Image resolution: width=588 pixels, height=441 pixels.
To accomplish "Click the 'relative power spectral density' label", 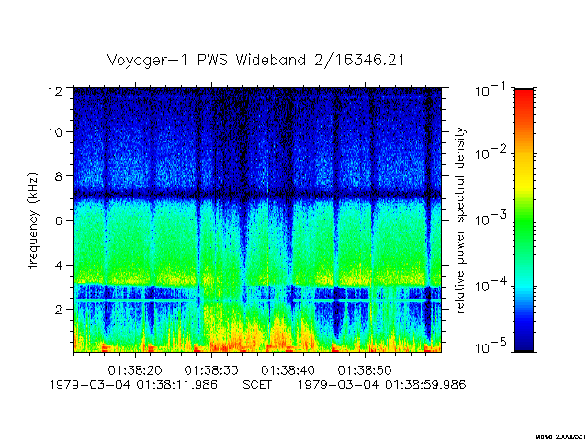I will [459, 220].
